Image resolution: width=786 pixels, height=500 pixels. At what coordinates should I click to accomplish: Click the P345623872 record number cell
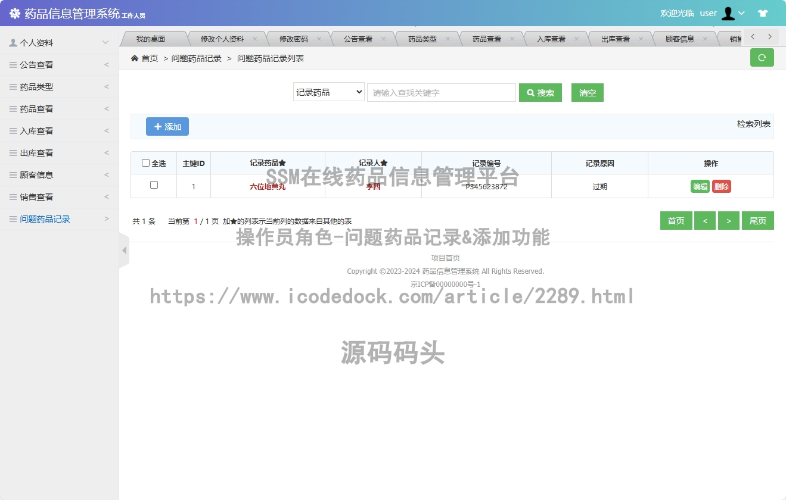click(486, 186)
